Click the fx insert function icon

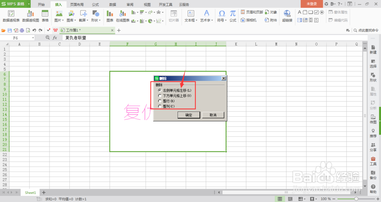[x=55, y=38]
